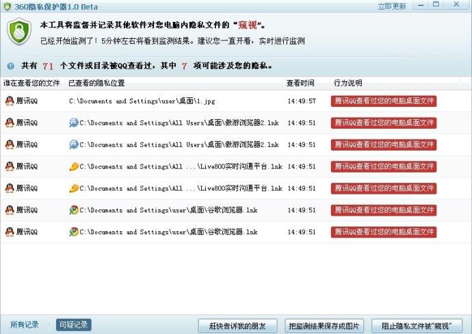472x334 pixels.
Task: Click the 把监测结果保存成图片 button
Action: (x=324, y=326)
